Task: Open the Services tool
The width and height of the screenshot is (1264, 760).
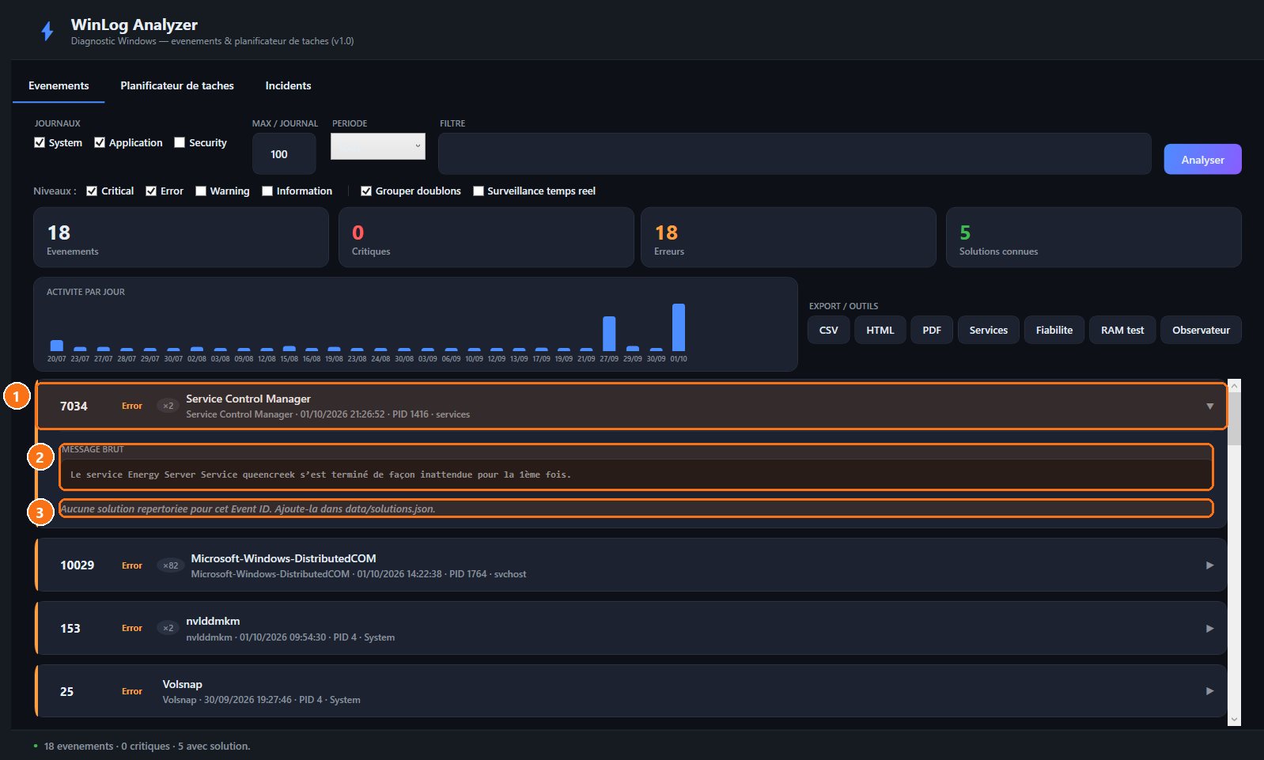Action: (x=989, y=330)
